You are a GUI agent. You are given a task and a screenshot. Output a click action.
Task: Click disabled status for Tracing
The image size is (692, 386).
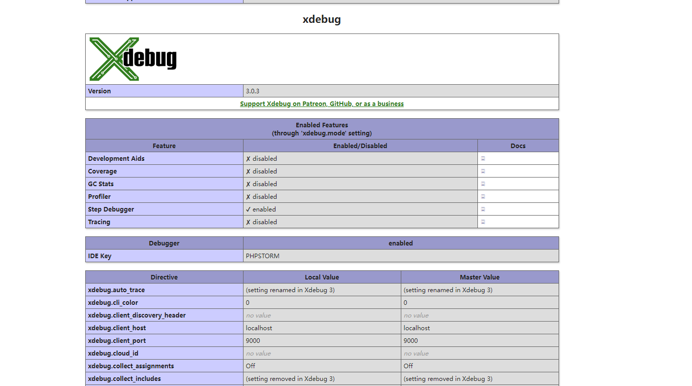pyautogui.click(x=261, y=222)
